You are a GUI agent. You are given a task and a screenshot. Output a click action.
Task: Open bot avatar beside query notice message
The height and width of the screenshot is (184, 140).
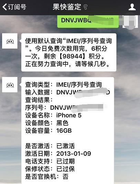coord(10,41)
